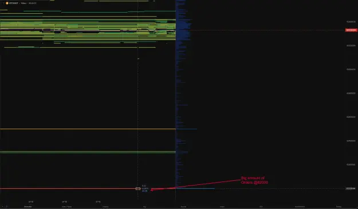Open the BTCUSDT symbol selector
Viewport: 358px width, 209px height.
14,3
